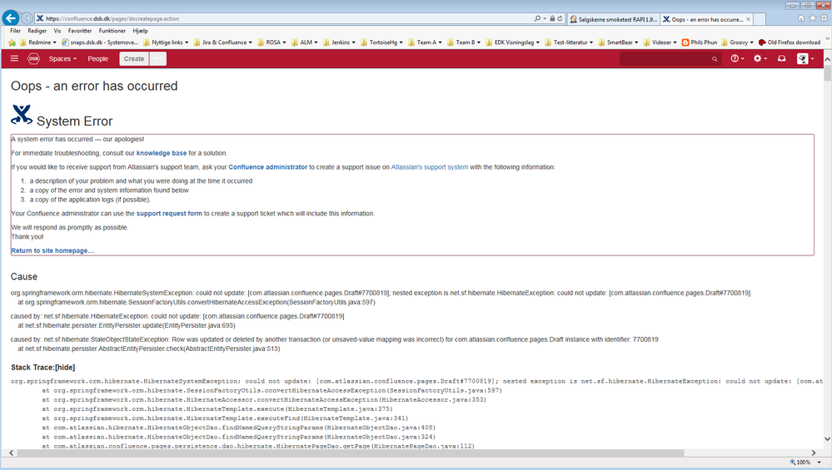Expand Team B favorites folder

coord(464,42)
